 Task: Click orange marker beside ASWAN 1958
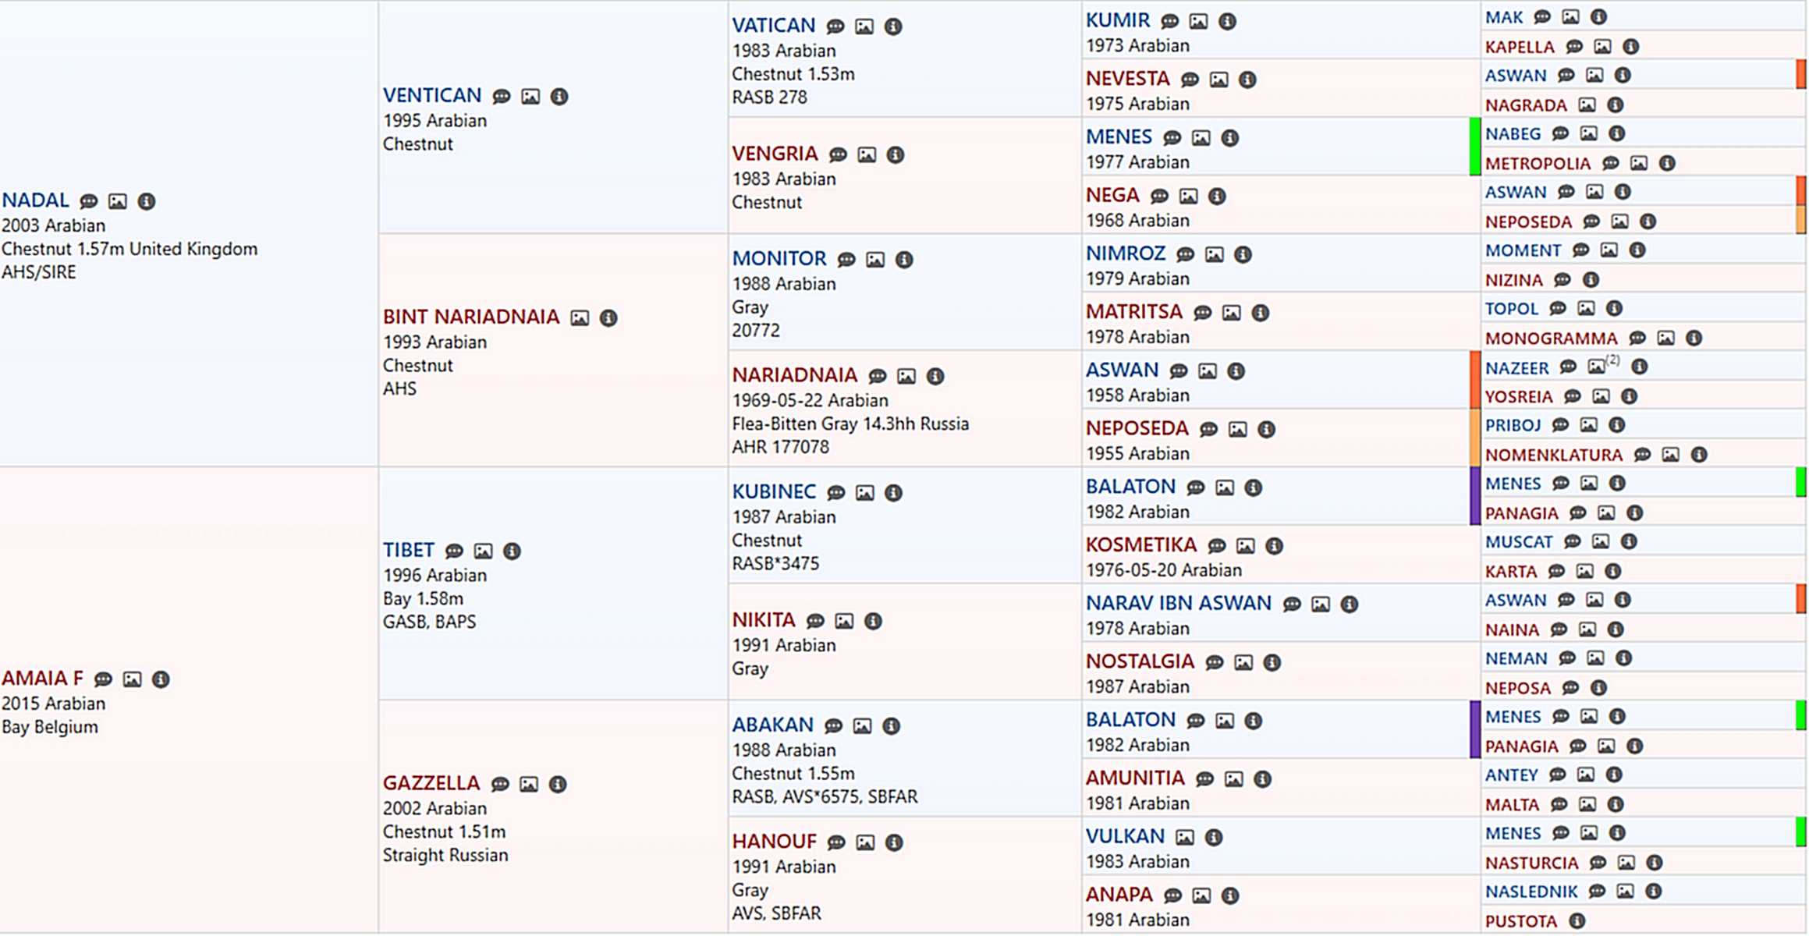click(x=1474, y=379)
